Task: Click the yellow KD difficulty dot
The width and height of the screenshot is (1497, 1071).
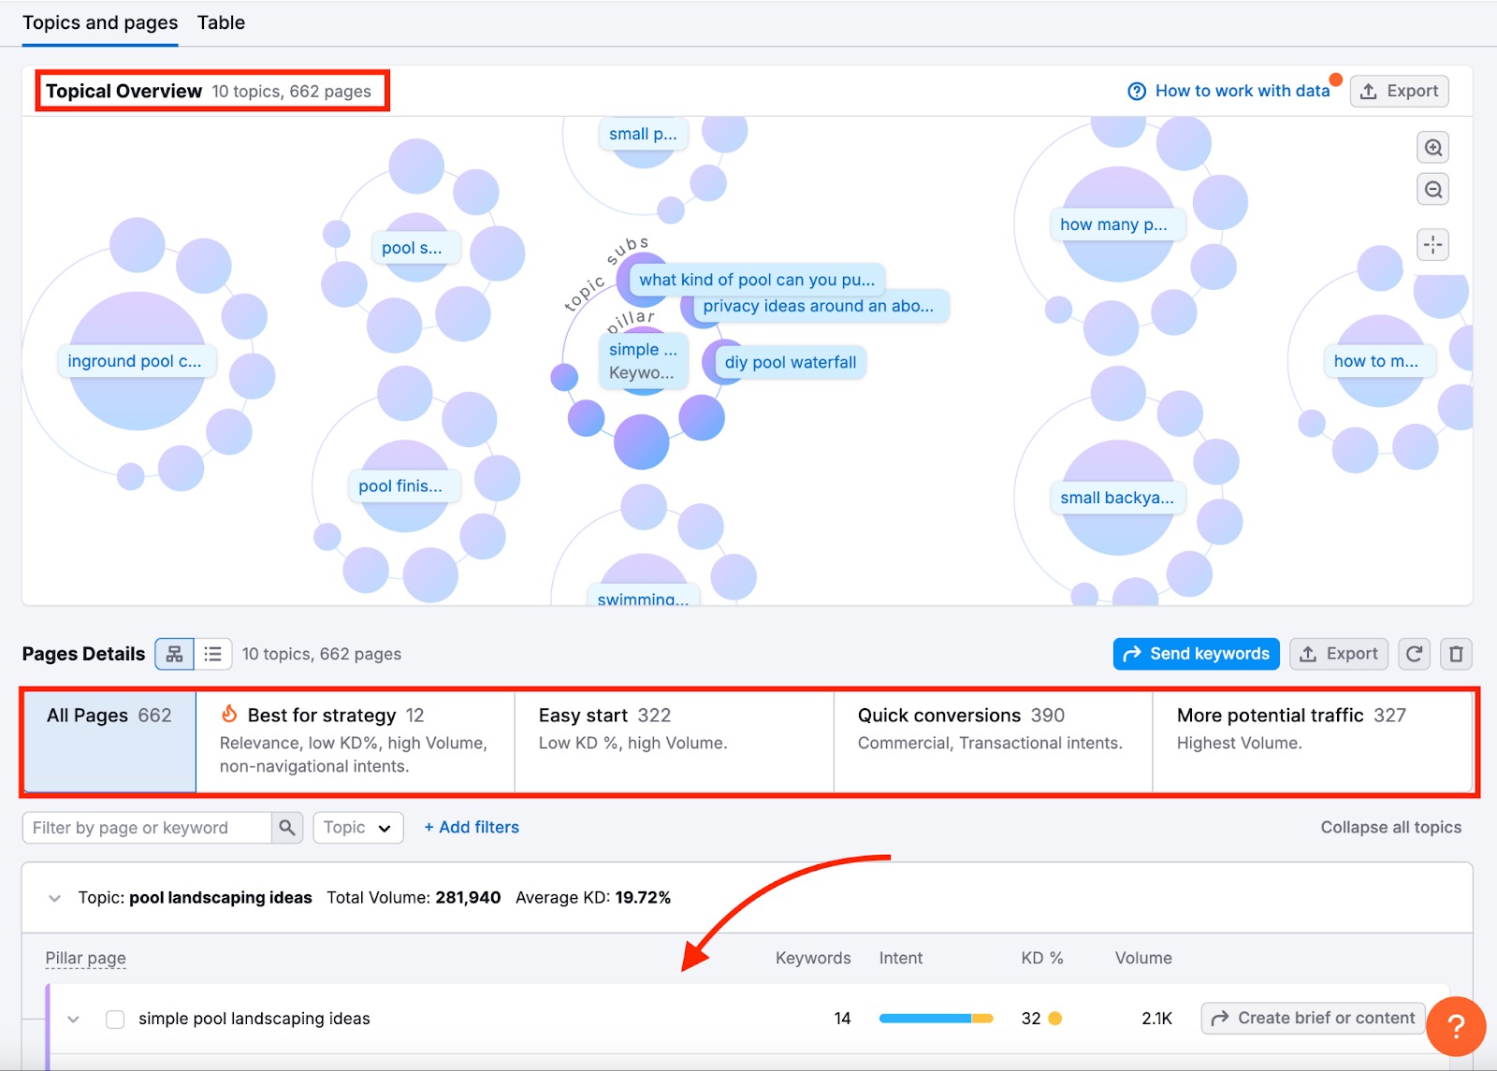Action: point(1055,1019)
